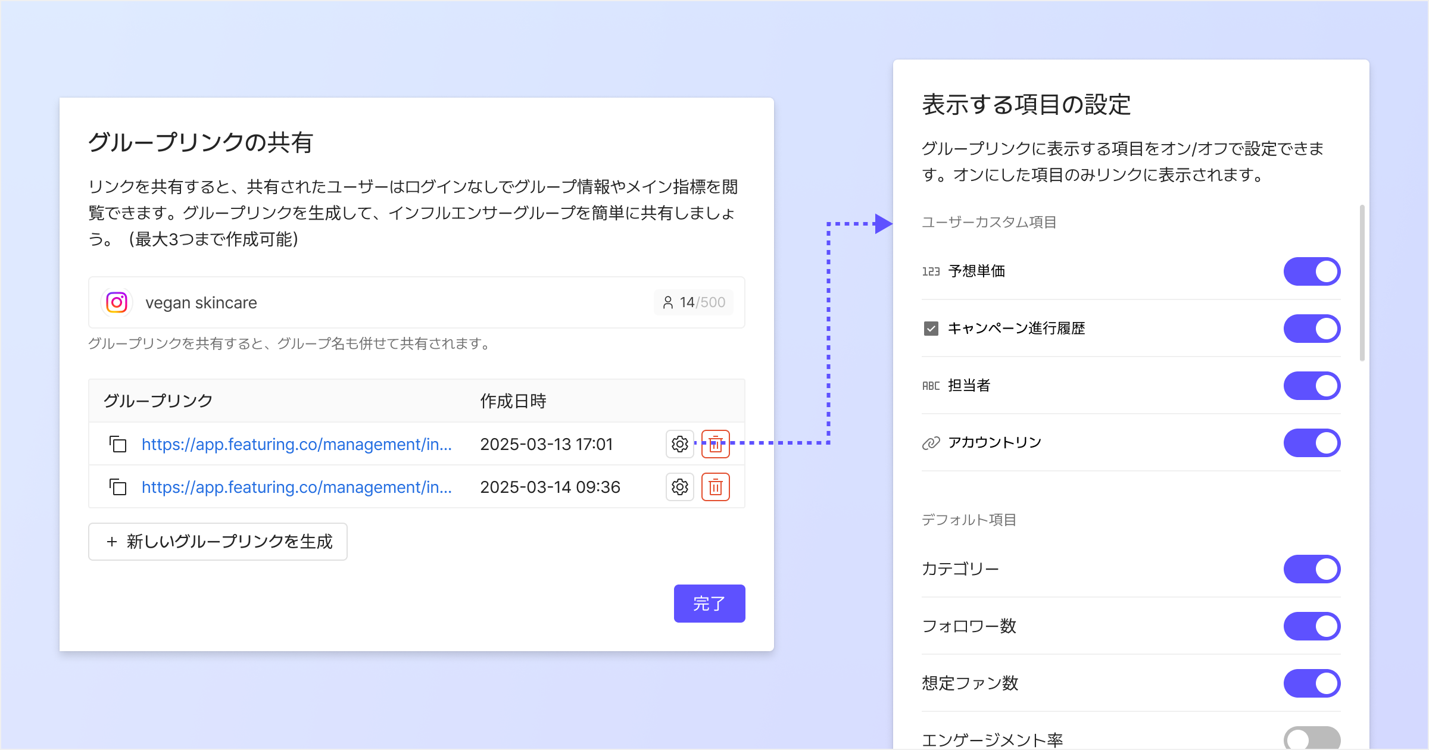Open the first app.featuring.co link
The image size is (1429, 750).
[x=297, y=444]
